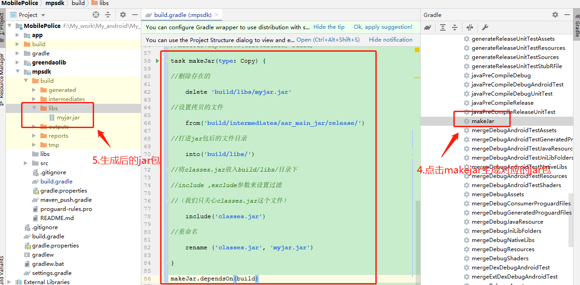Open the Resource Manager side panel

[4, 73]
